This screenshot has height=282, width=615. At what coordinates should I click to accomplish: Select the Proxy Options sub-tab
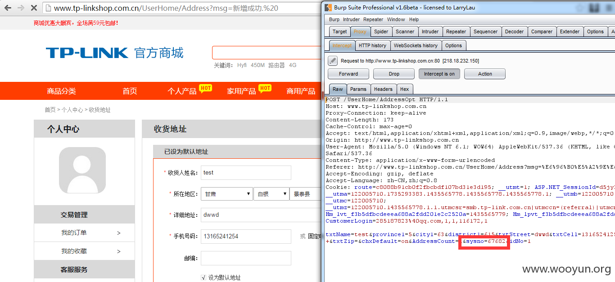(x=453, y=45)
